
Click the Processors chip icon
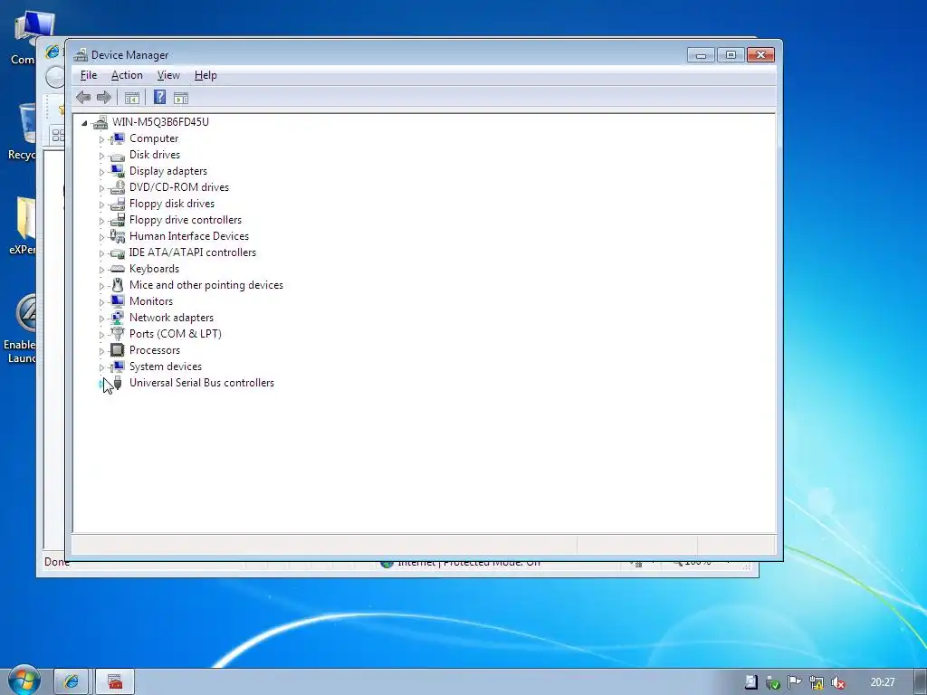117,350
